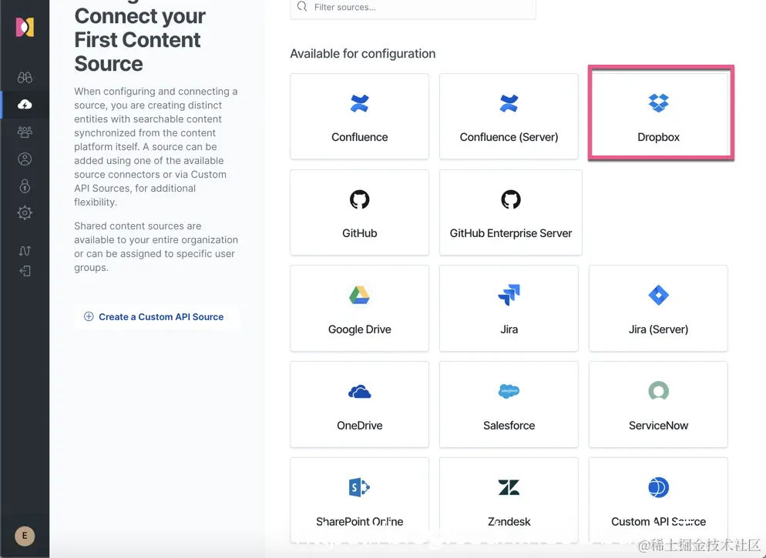Viewport: 766px width, 558px height.
Task: Select the Sources cloud icon in sidebar
Action: pos(25,105)
